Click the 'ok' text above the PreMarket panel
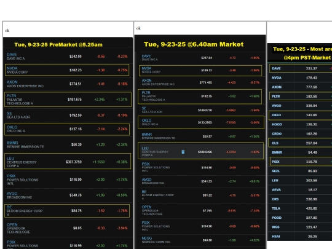Viewport: 332px width, 249px height. click(x=7, y=31)
